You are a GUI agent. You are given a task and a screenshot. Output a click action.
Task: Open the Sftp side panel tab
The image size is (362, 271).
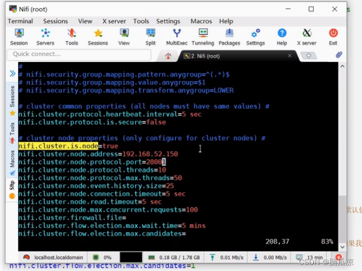12,190
